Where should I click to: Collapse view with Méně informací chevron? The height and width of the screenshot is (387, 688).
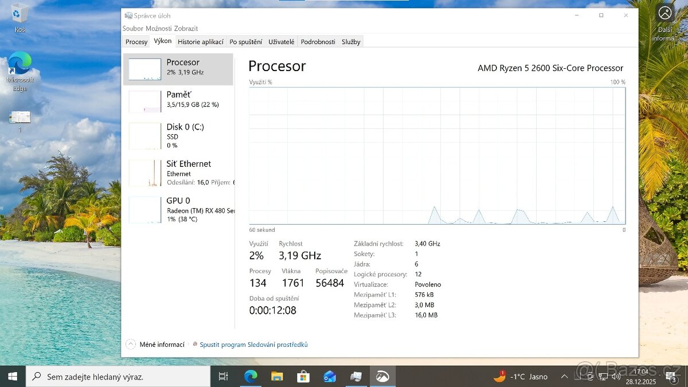(x=131, y=345)
